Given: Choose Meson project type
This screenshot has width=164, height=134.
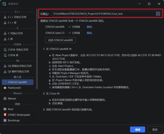Looking at the screenshot, I should pos(18,98).
